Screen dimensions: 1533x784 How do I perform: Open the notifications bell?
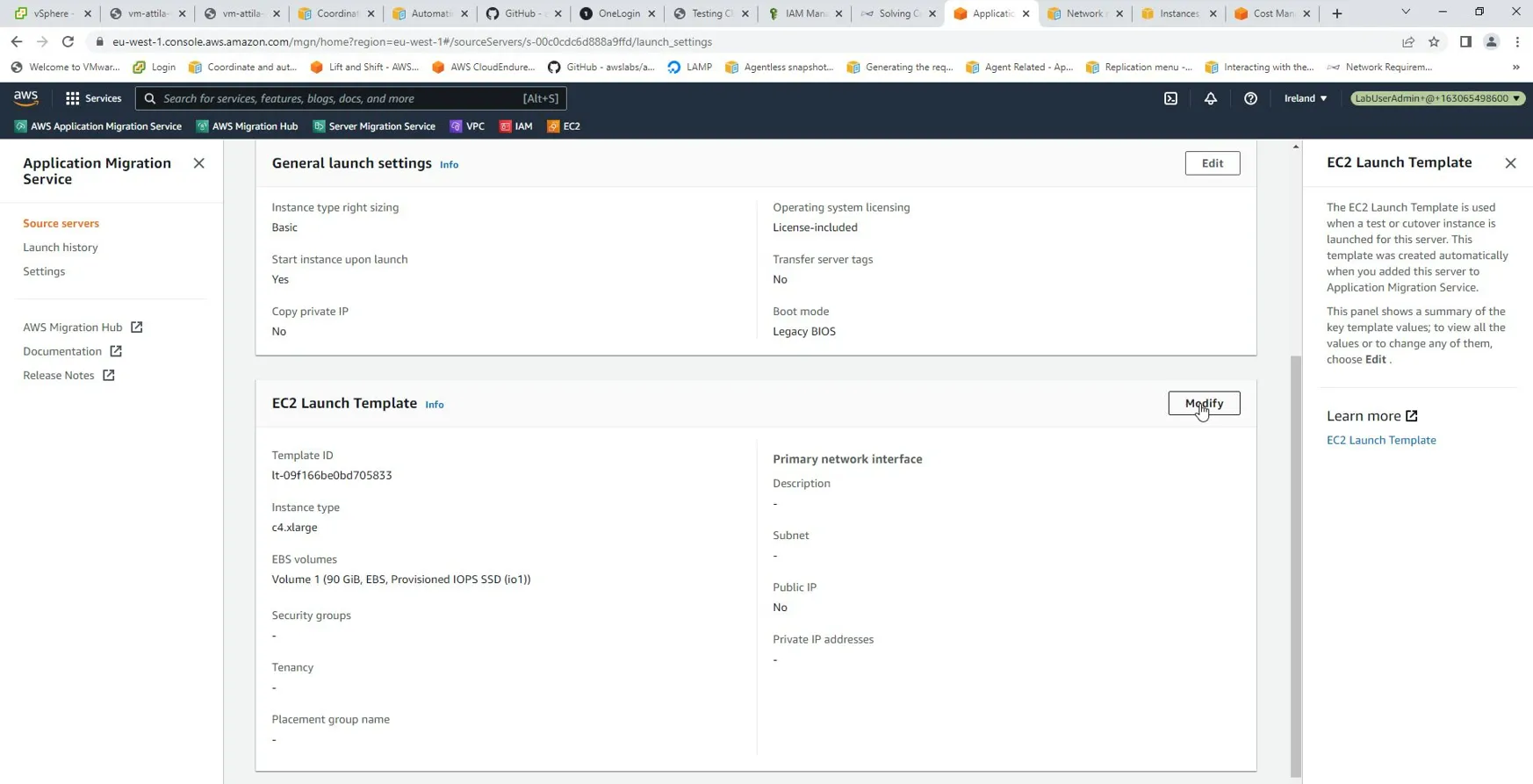[x=1211, y=98]
